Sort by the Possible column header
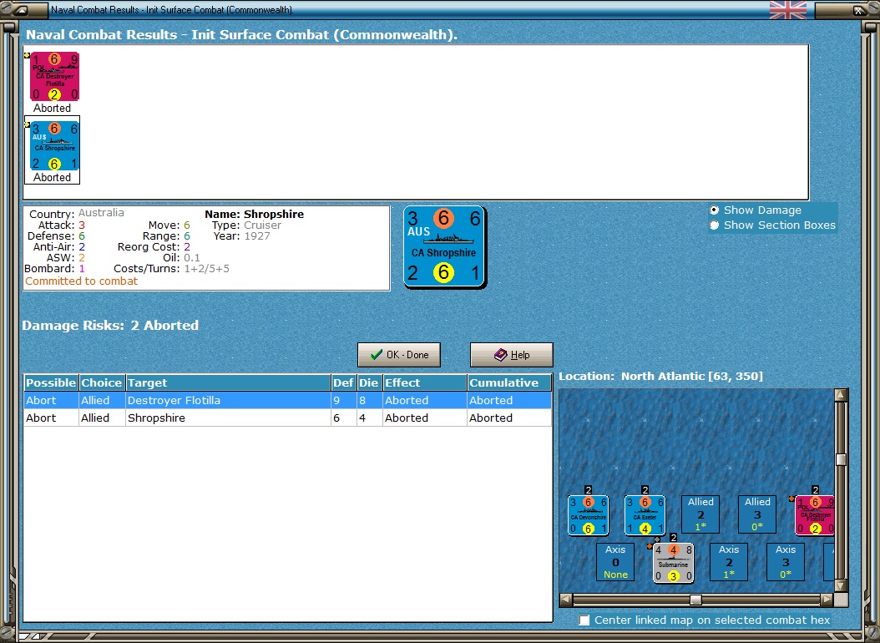 coord(51,382)
